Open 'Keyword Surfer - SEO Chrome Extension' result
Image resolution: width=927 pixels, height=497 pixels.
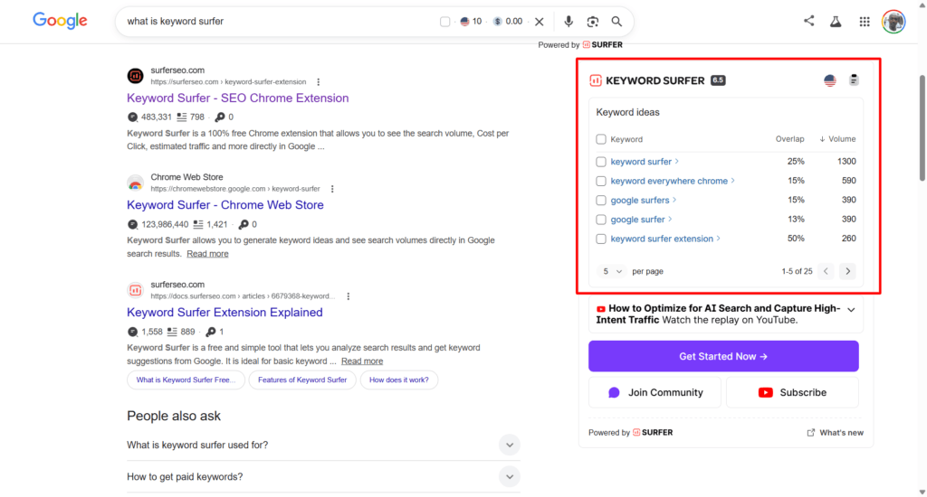pyautogui.click(x=238, y=98)
